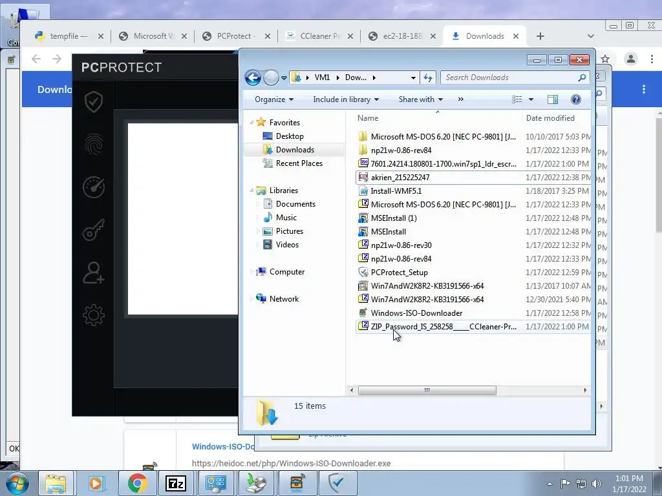The image size is (662, 496).
Task: Select Desktop under Favorites
Action: click(x=290, y=136)
